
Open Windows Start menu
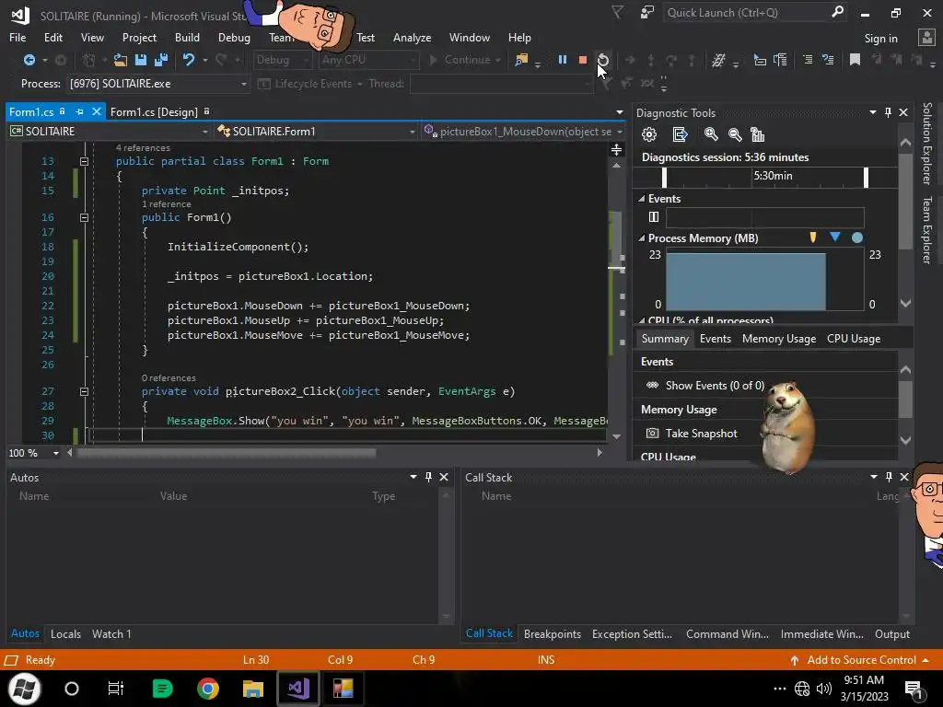(25, 689)
